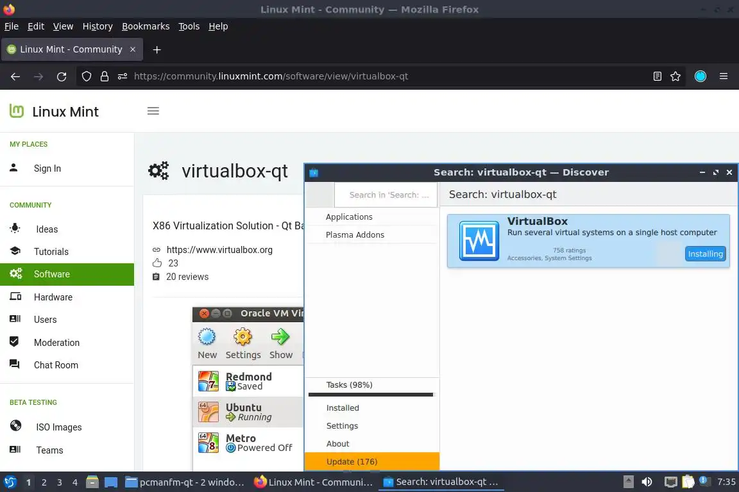Toggle reader view icon in address bar
Screen dimensions: 739x492
click(658, 76)
